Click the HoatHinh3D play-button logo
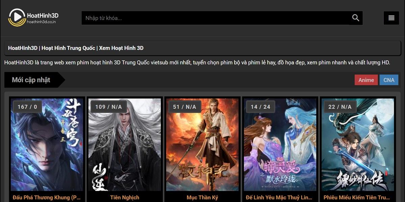This screenshot has width=405, height=202. click(x=17, y=18)
